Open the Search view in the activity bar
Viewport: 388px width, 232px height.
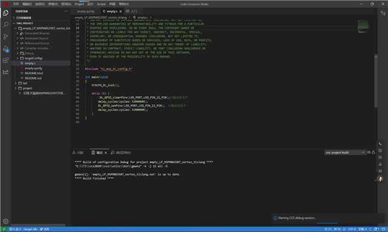point(5,25)
